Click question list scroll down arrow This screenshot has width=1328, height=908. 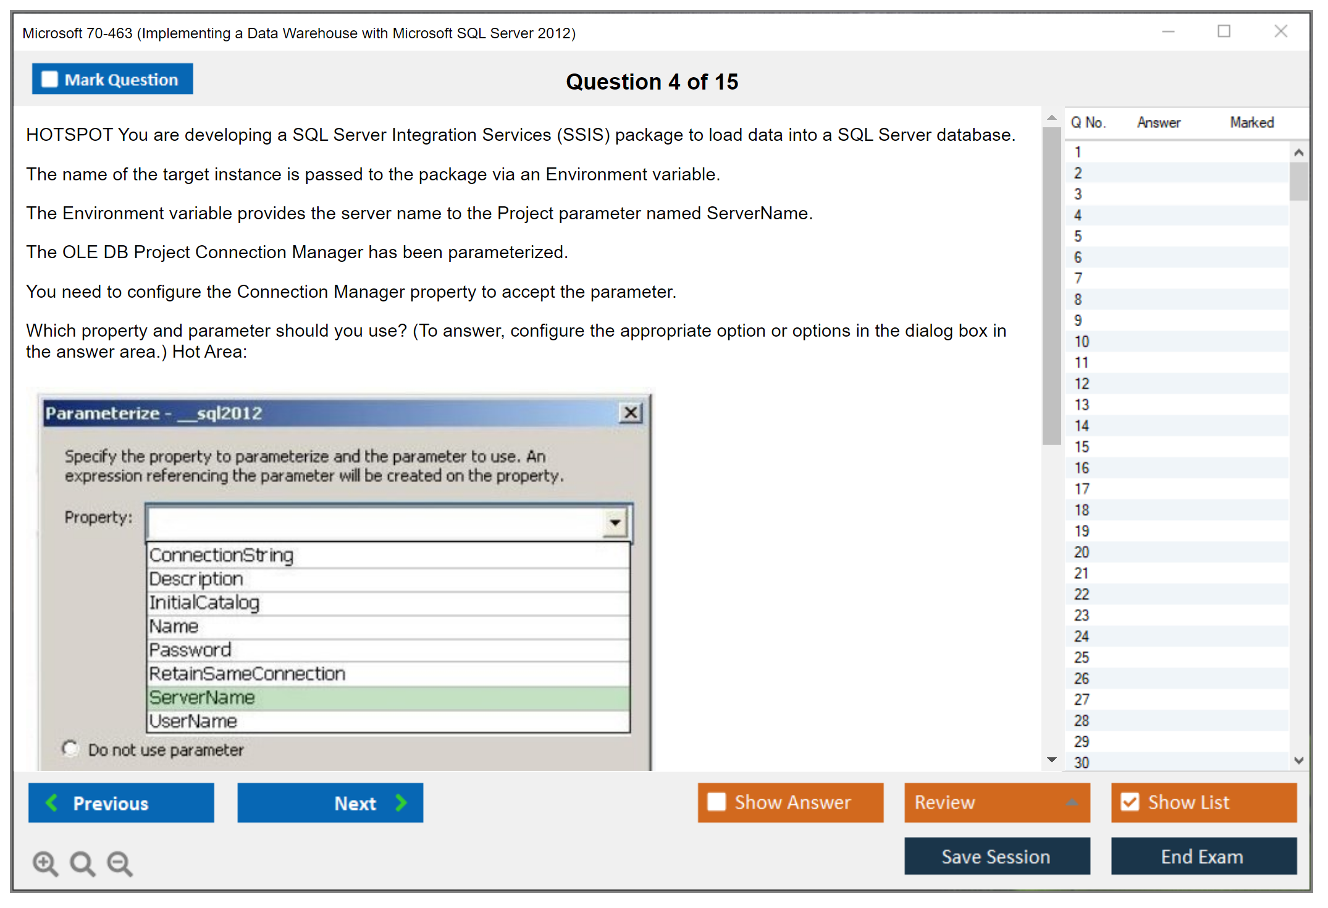[x=1298, y=760]
